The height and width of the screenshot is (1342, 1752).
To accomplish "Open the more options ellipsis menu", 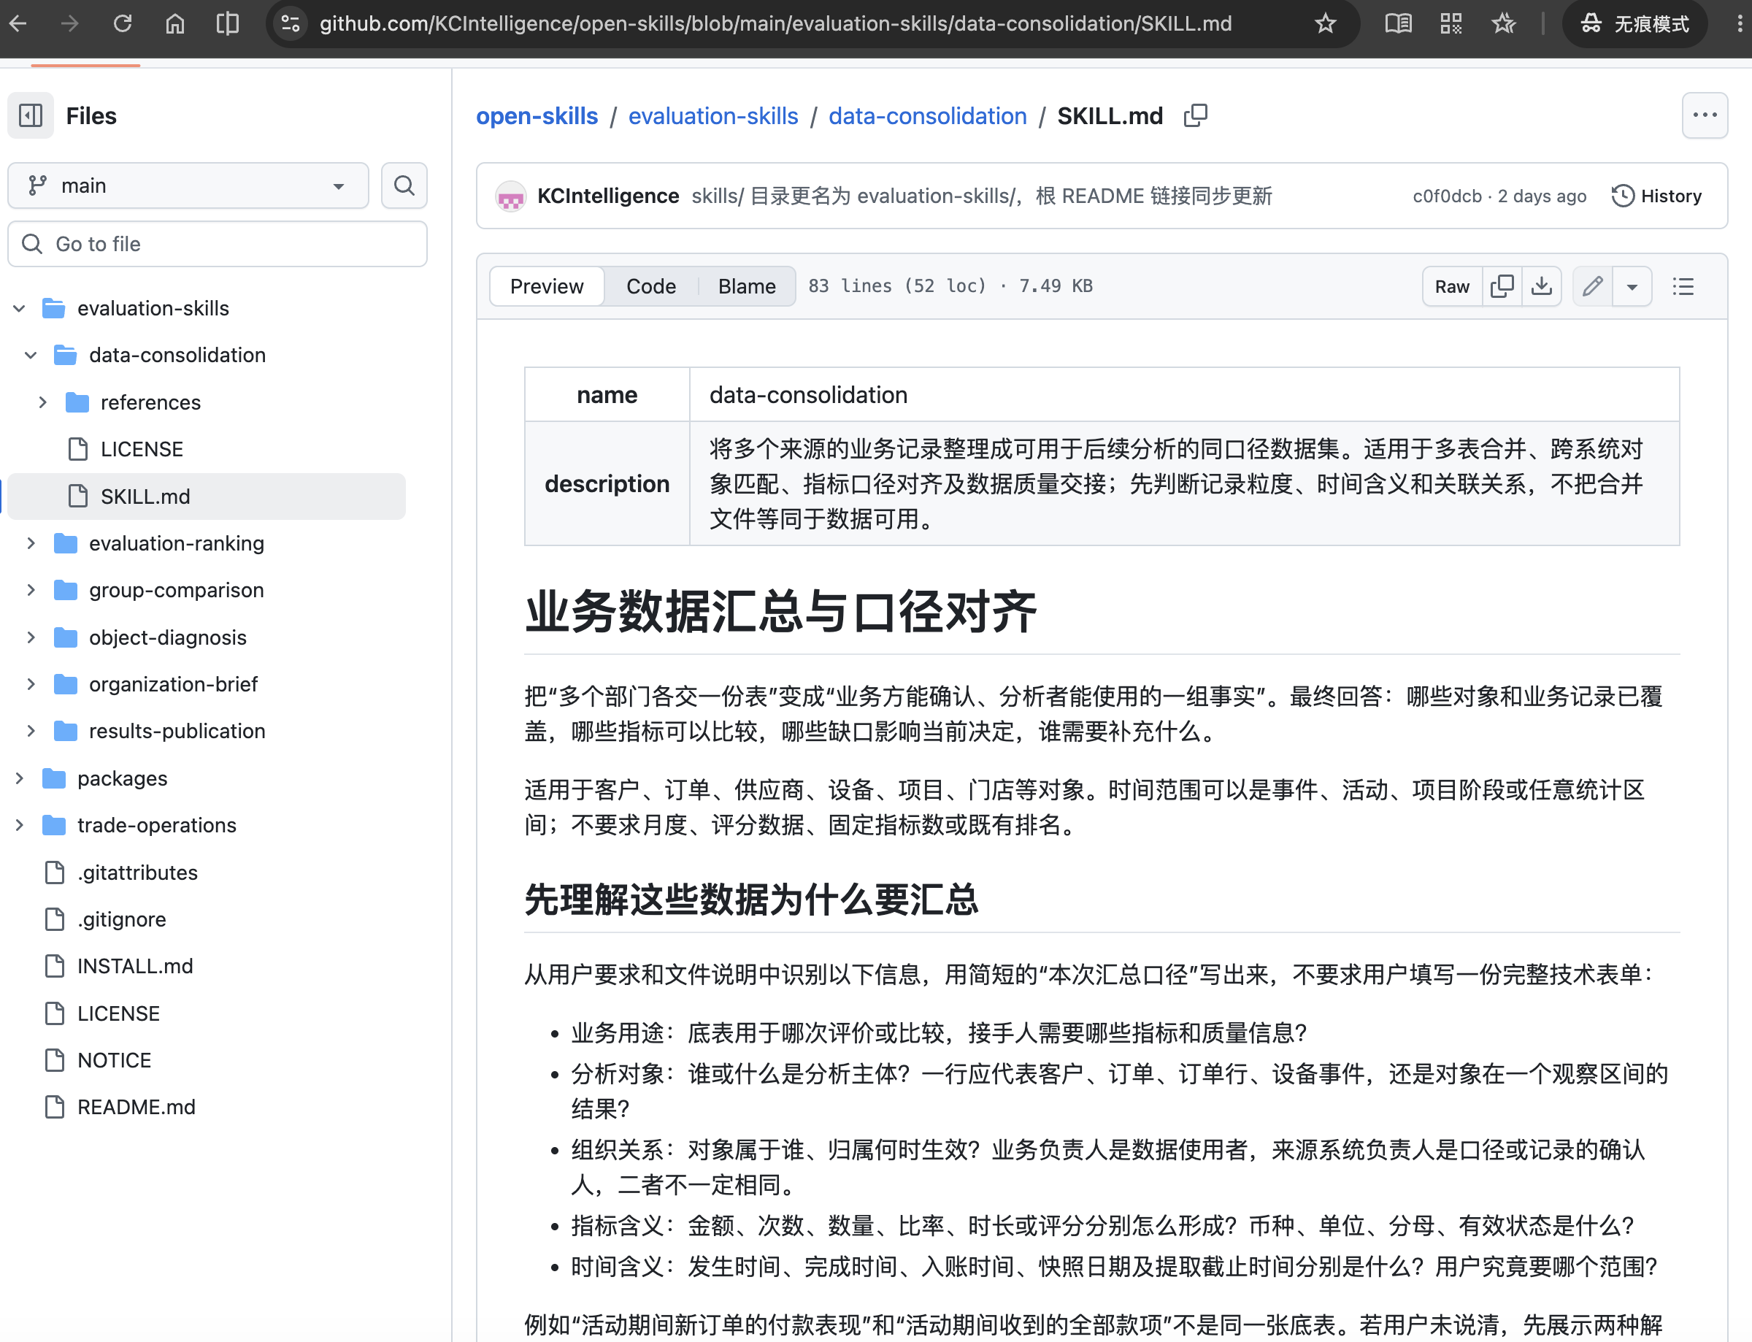I will (x=1704, y=116).
